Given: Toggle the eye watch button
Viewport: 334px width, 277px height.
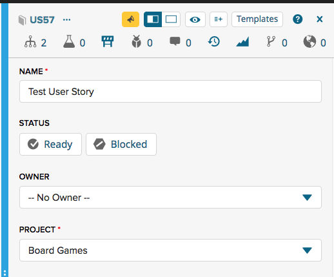Looking at the screenshot, I should 195,19.
